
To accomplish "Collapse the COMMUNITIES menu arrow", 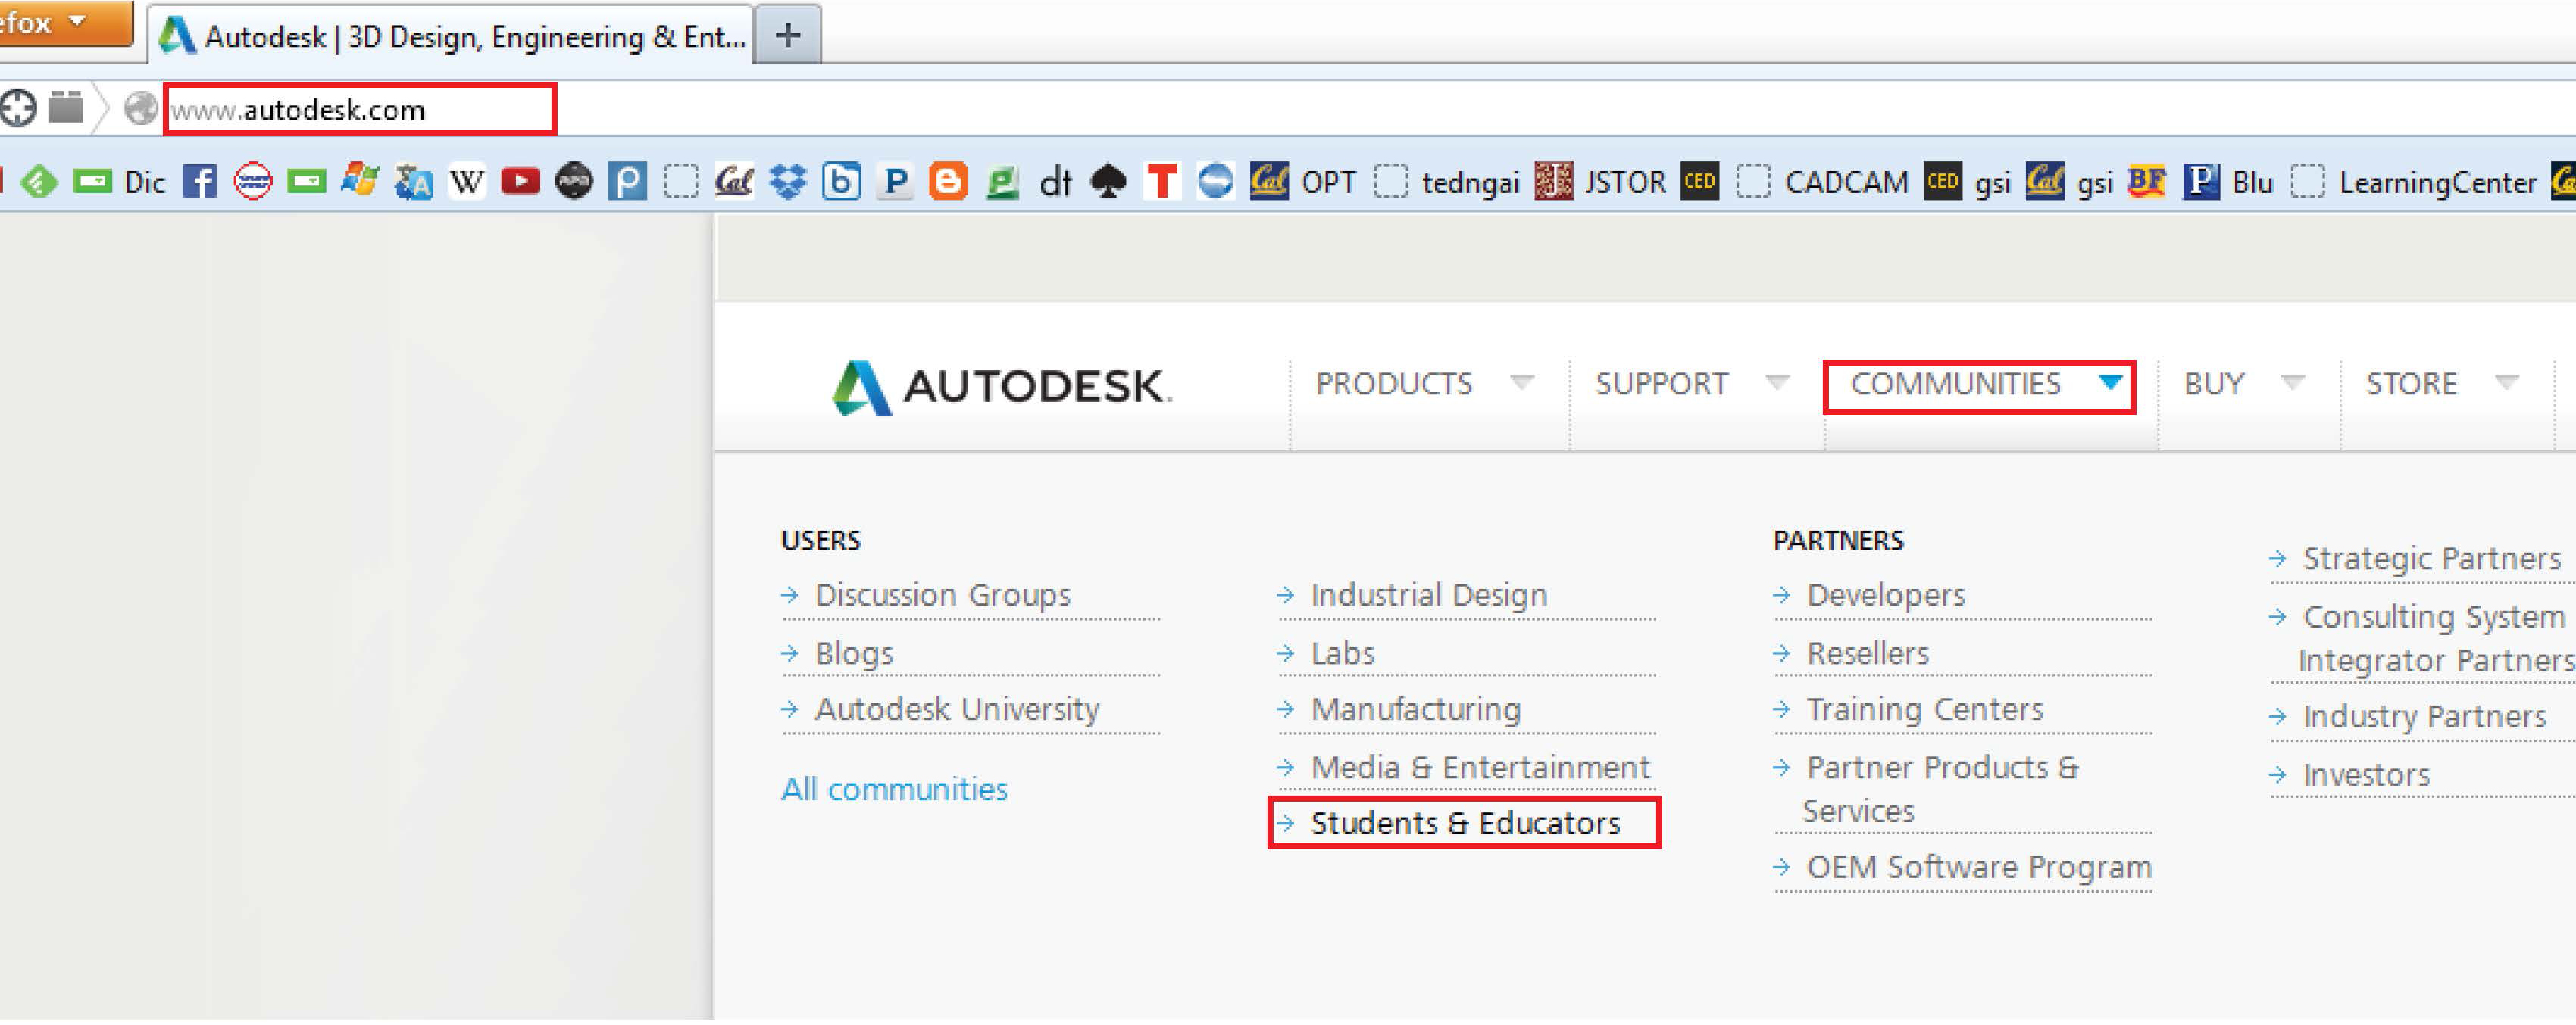I will pos(2110,382).
